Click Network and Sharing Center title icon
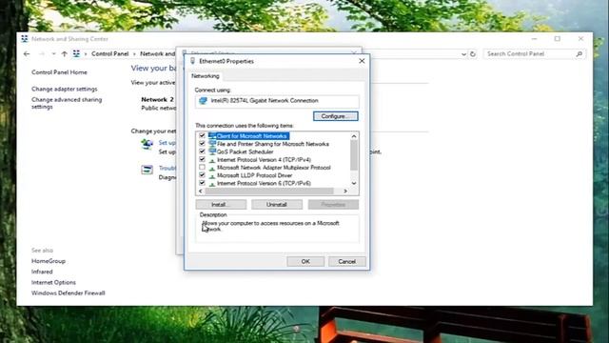 click(x=25, y=39)
